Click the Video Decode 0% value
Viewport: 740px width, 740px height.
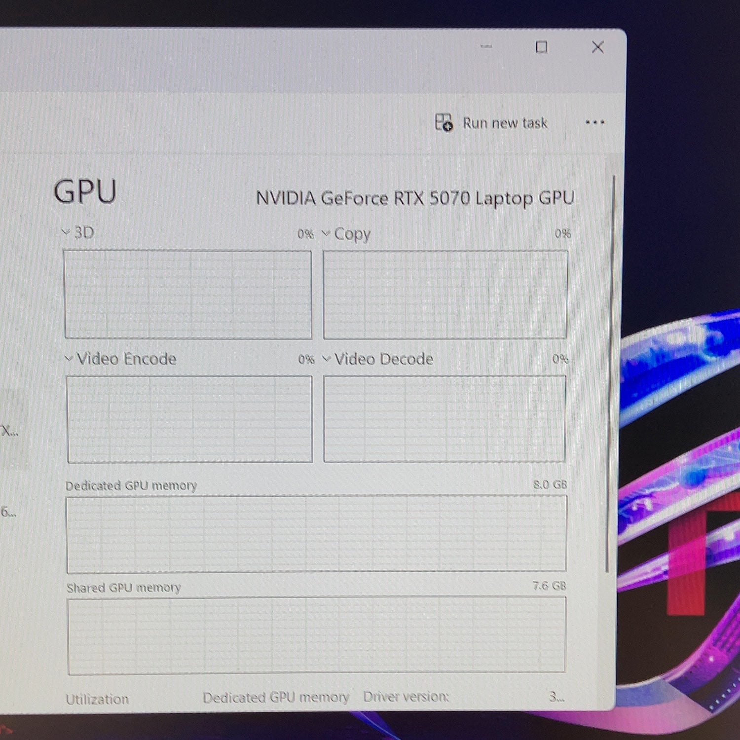pyautogui.click(x=560, y=359)
